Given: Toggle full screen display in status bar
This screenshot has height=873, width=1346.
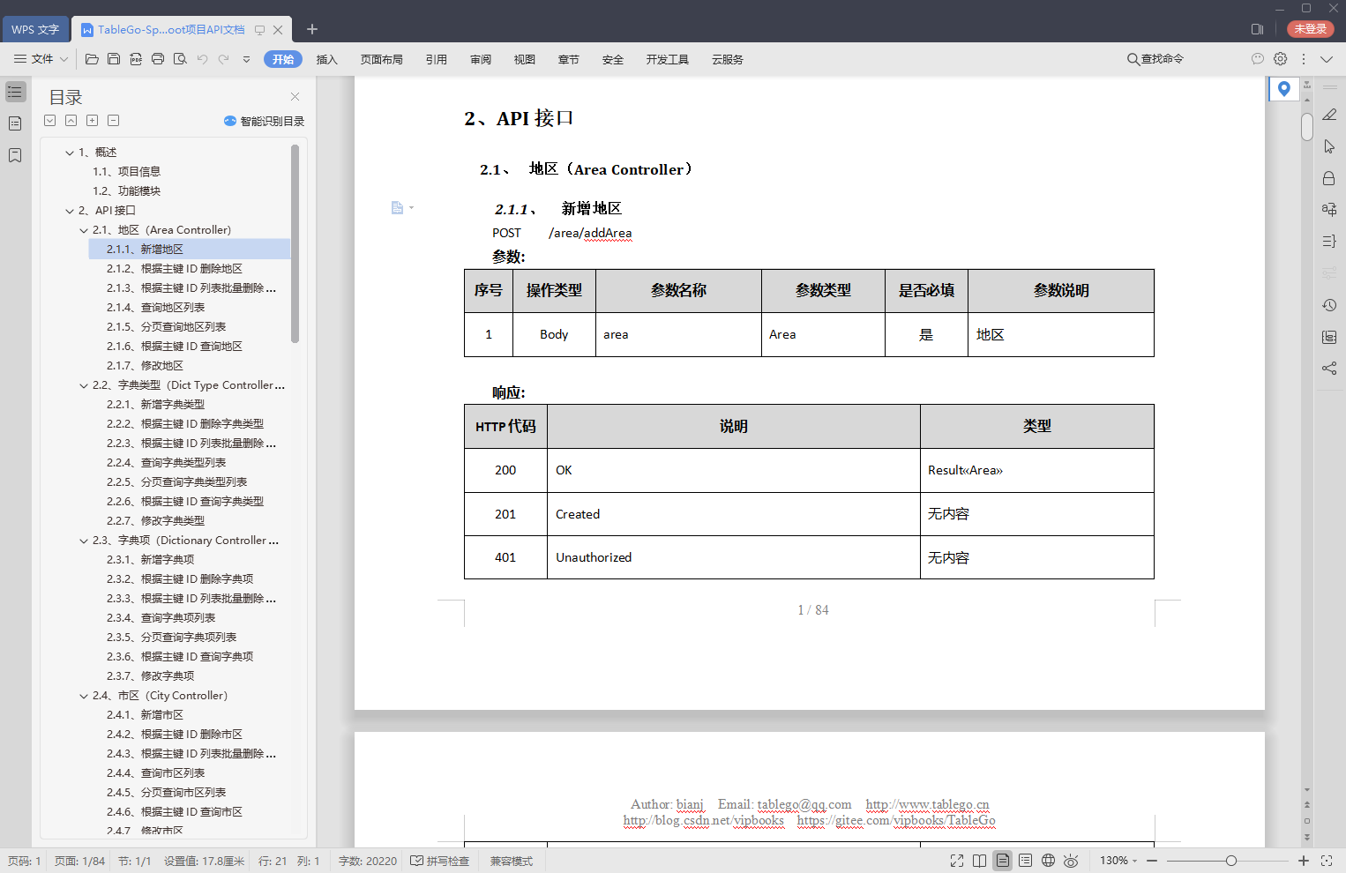Looking at the screenshot, I should 957,861.
